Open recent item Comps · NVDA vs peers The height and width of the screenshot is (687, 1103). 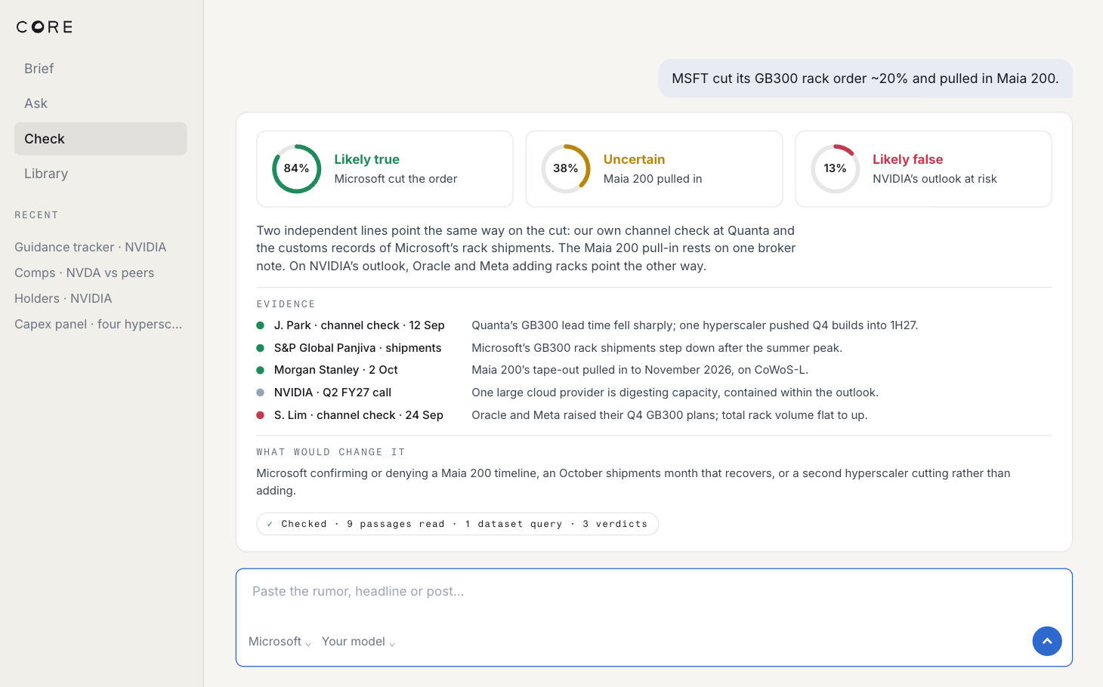pyautogui.click(x=85, y=273)
